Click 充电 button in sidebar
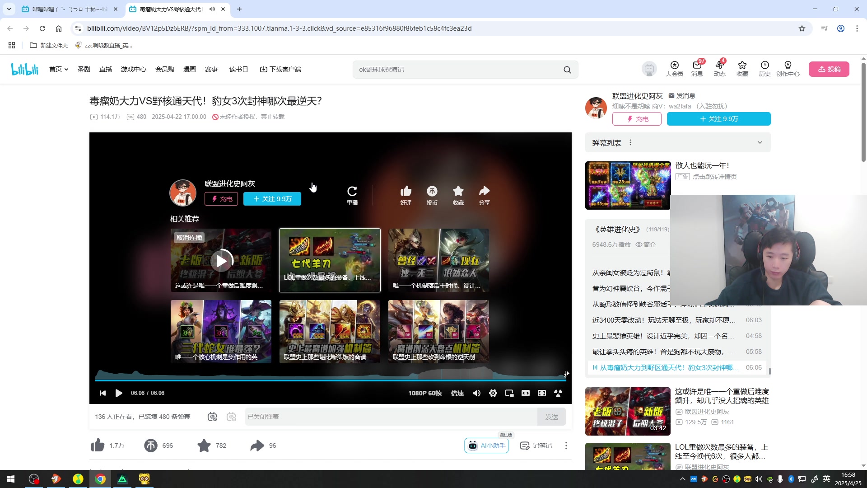This screenshot has height=488, width=867. point(637,119)
